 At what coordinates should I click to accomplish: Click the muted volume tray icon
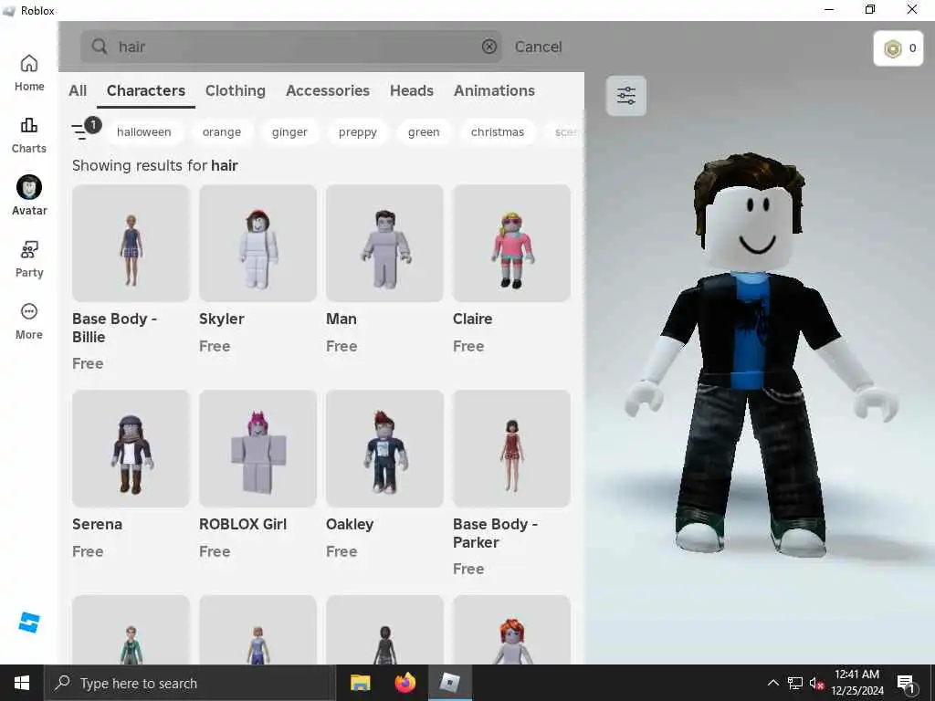pyautogui.click(x=816, y=684)
